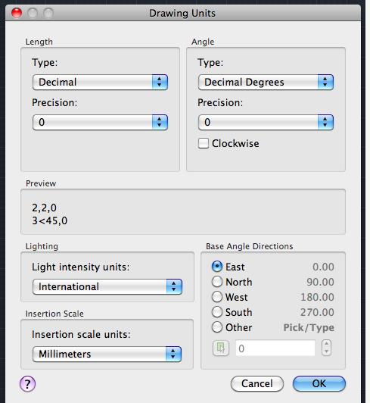Image resolution: width=370 pixels, height=403 pixels.
Task: Open the Angle Precision dropdown
Action: coord(266,123)
